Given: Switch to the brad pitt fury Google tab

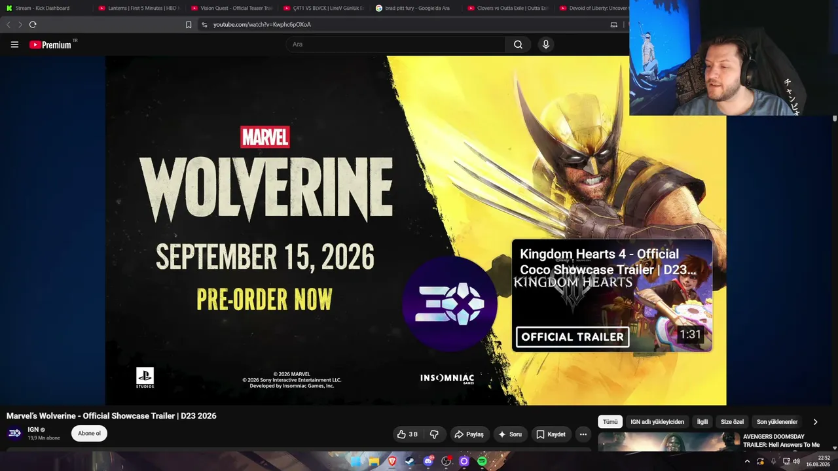Looking at the screenshot, I should [417, 8].
